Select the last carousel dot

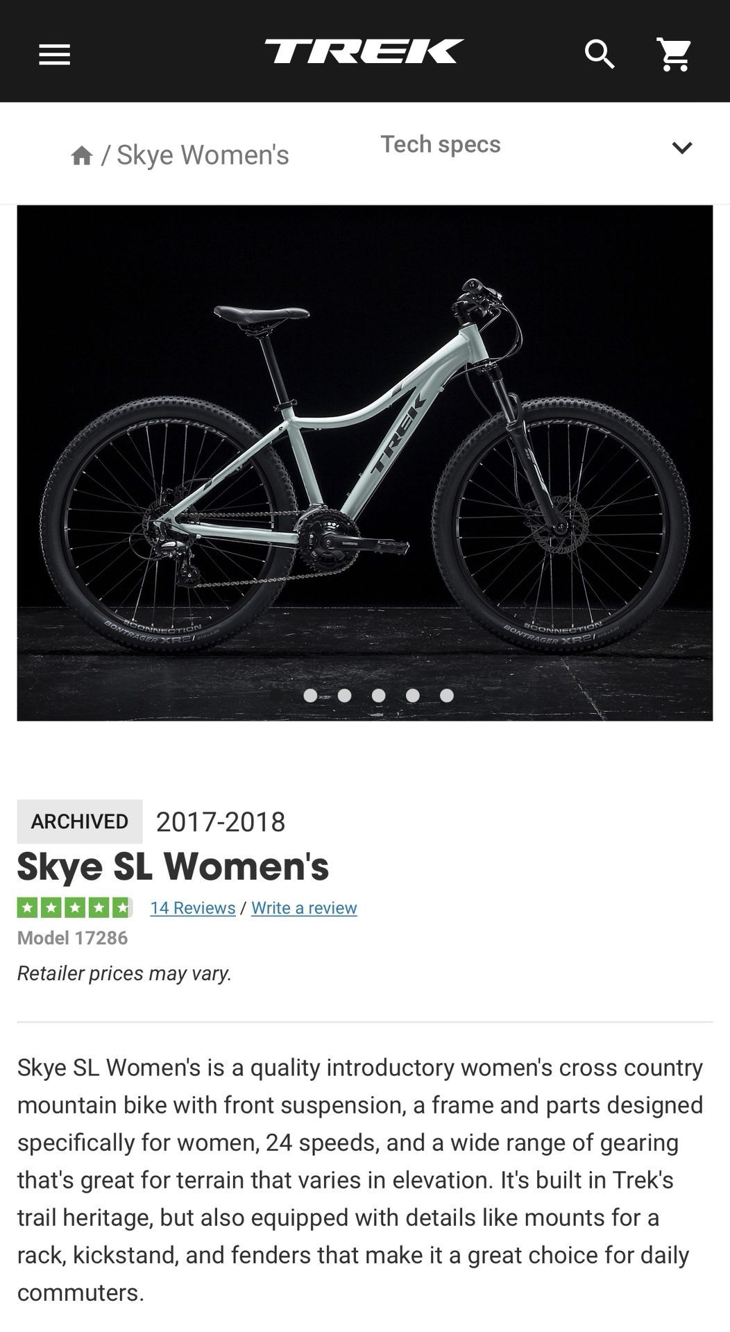(447, 695)
